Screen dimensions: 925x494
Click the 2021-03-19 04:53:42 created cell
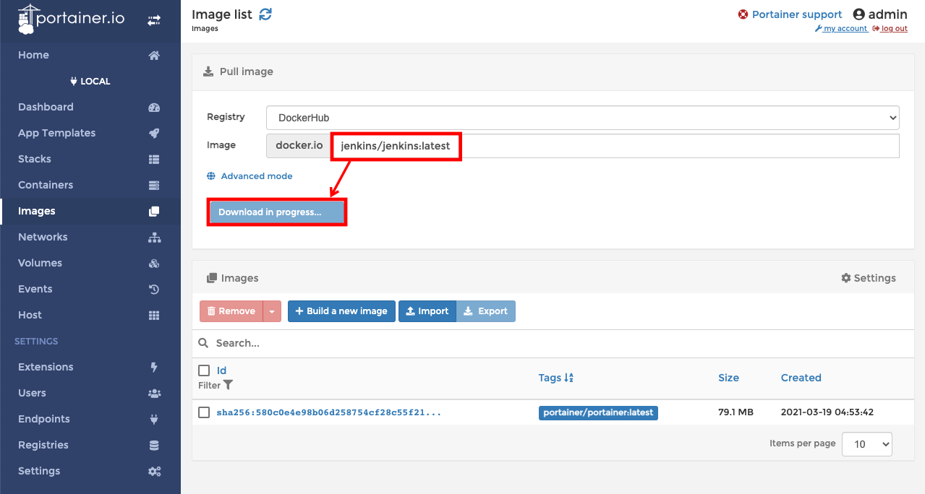tap(827, 412)
